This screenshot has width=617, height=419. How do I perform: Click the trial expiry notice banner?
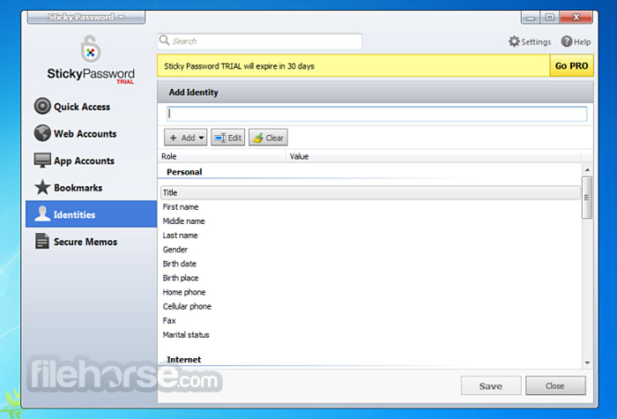[353, 66]
